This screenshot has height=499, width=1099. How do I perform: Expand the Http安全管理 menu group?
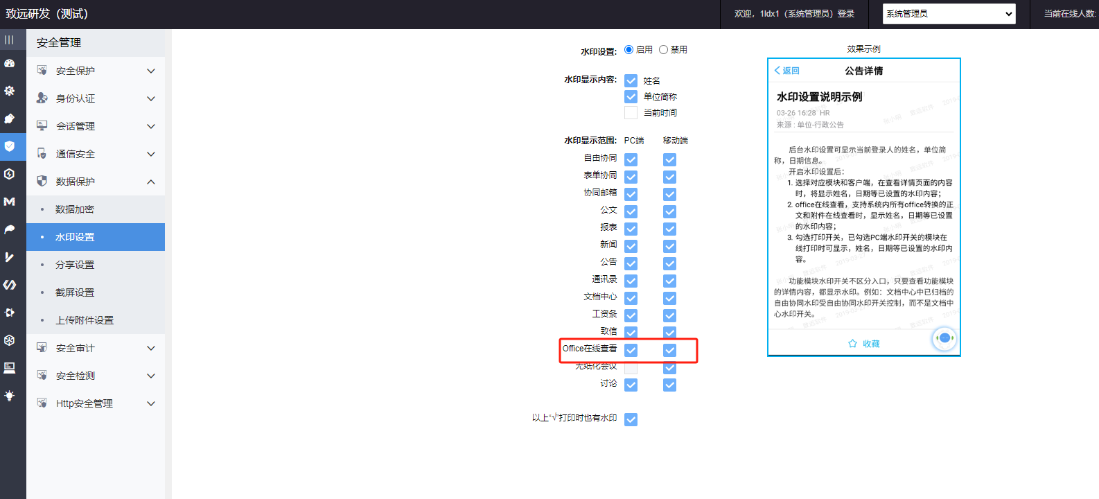96,403
